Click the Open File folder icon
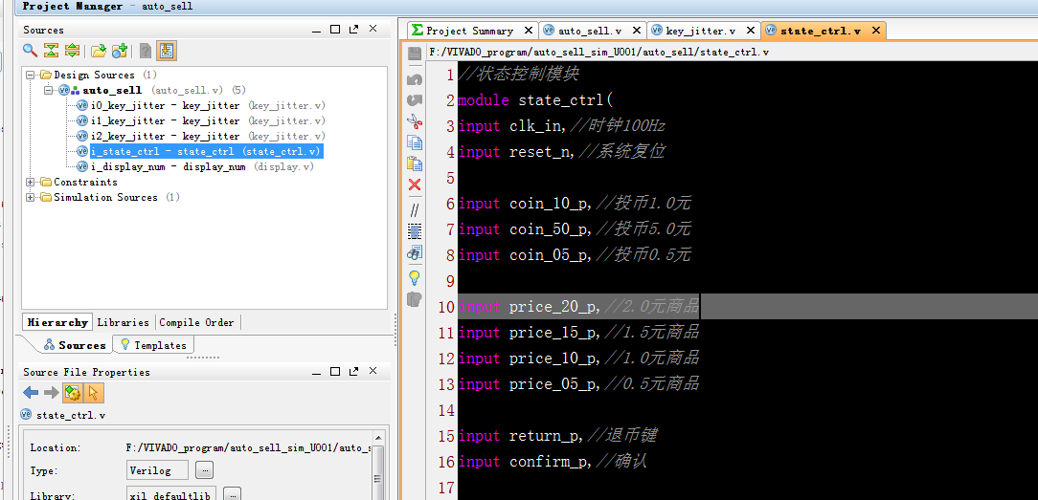The width and height of the screenshot is (1038, 500). (99, 51)
